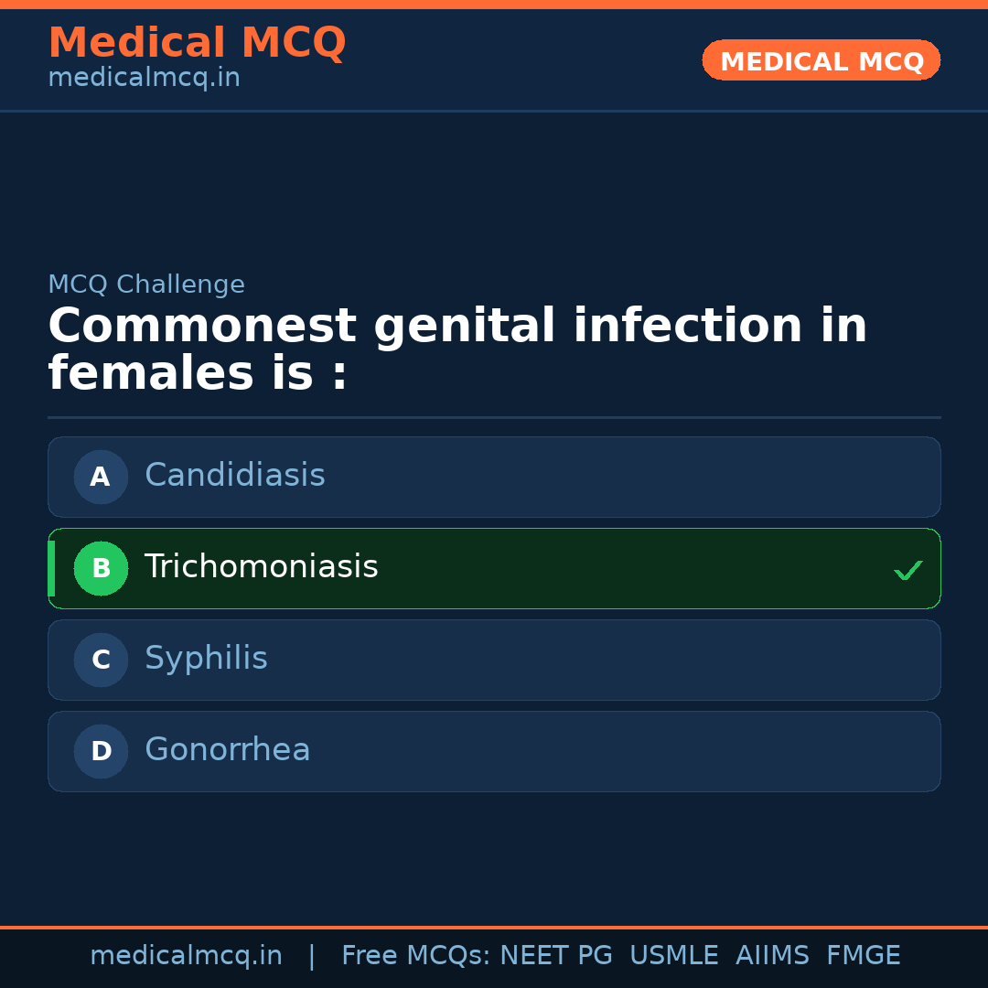Click the C letter circle badge
This screenshot has height=988, width=988.
click(x=101, y=660)
